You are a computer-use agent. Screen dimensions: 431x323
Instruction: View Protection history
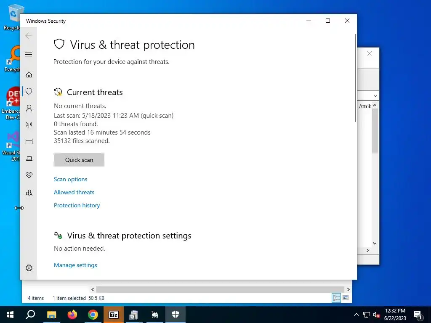coord(77,205)
